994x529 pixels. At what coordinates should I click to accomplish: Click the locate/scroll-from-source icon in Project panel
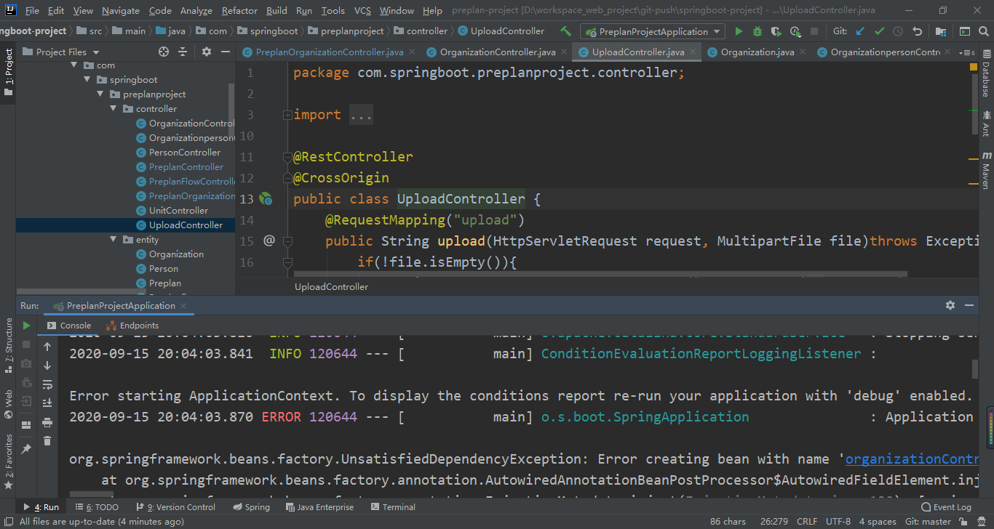tap(164, 52)
